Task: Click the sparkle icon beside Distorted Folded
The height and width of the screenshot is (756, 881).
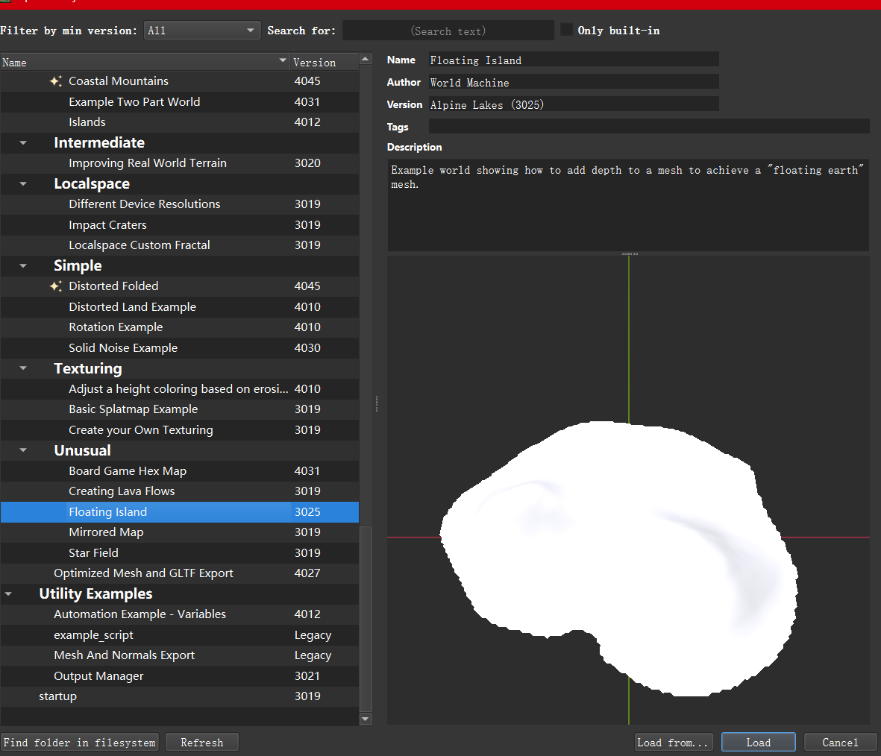Action: [55, 286]
